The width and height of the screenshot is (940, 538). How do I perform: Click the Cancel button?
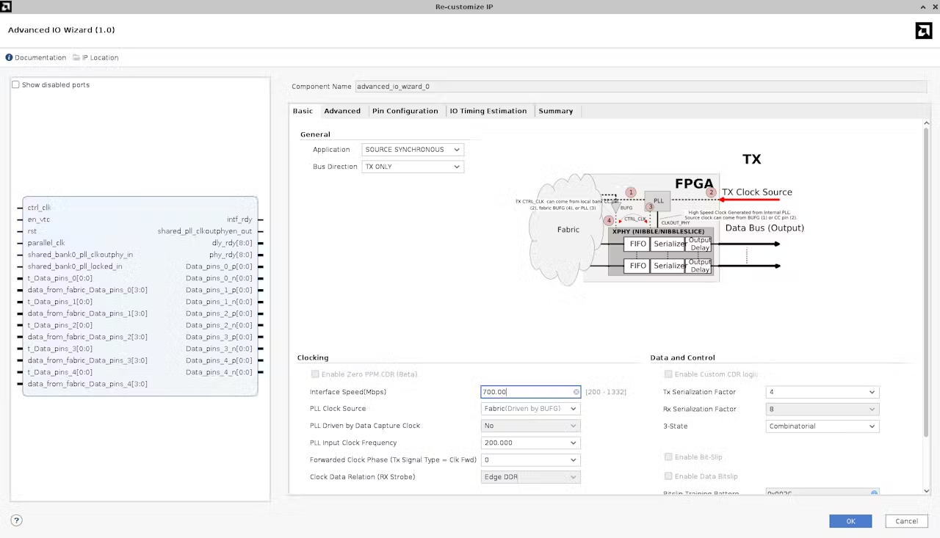[906, 521]
